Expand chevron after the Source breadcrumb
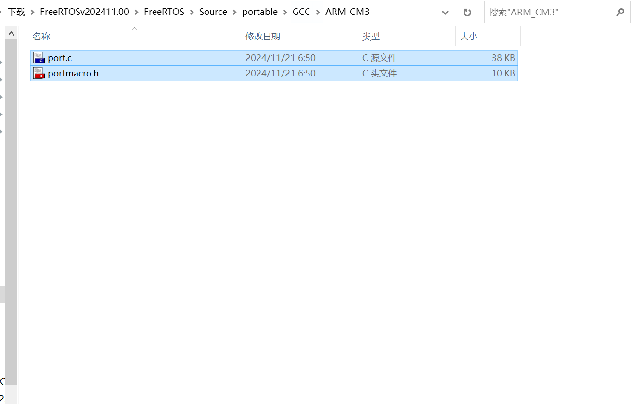Viewport: 631px width, 404px height. [x=235, y=12]
